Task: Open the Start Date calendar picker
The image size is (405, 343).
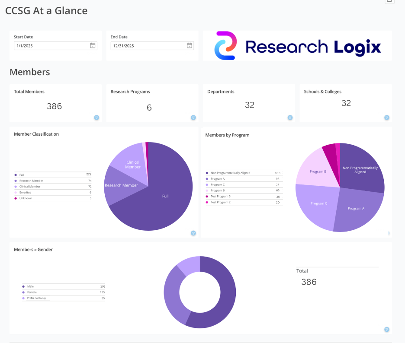Action: tap(93, 45)
